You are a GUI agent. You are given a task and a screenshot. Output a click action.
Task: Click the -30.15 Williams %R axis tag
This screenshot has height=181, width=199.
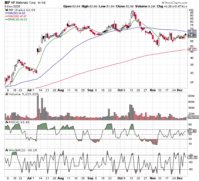[192, 157]
